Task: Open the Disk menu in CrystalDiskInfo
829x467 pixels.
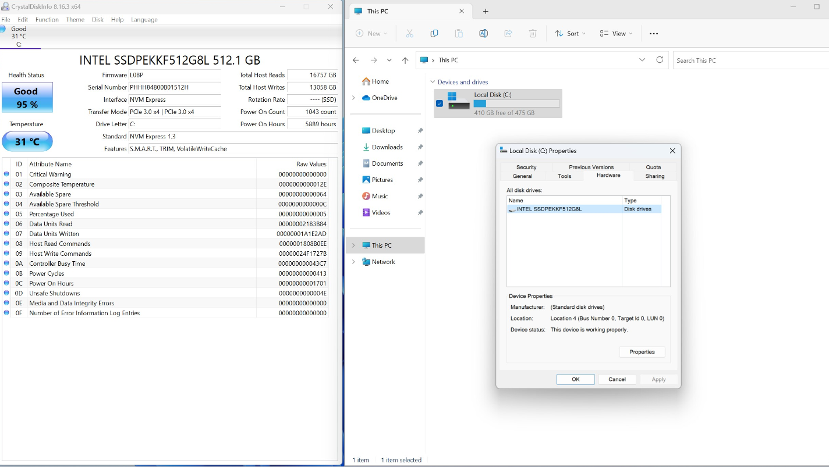Action: click(x=98, y=19)
